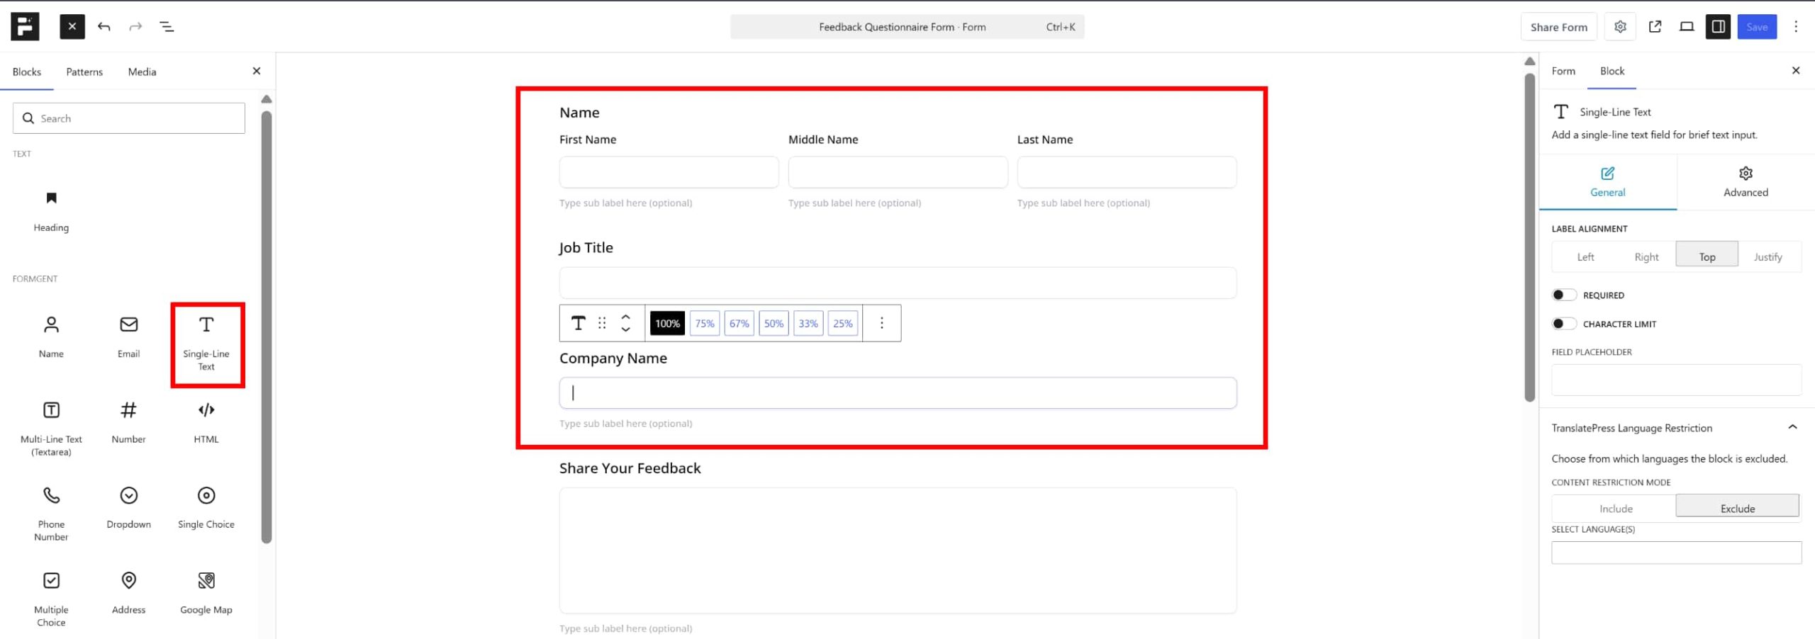Screen dimensions: 1815x639
Task: Open the Select Language(s) combo box
Action: tap(1676, 553)
